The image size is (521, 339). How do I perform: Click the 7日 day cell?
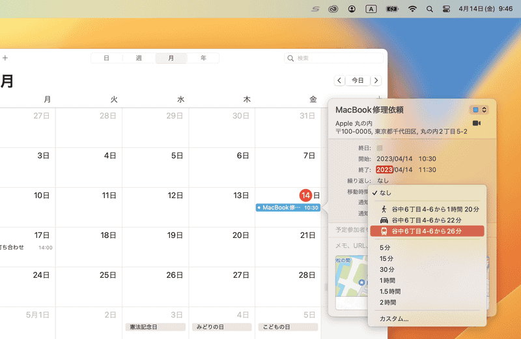pyautogui.click(x=288, y=168)
